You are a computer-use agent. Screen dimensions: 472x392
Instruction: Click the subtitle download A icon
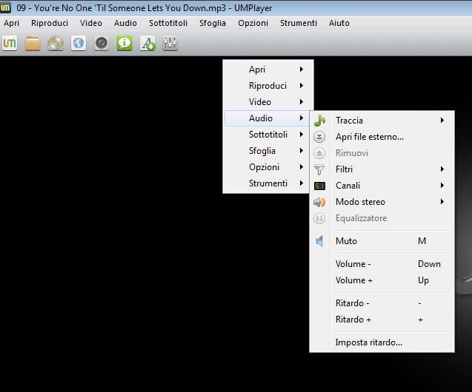click(147, 43)
